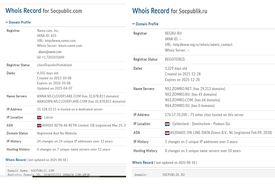The width and height of the screenshot is (275, 184).
Task: Click the URL http://www.name.com registrar text
Action: [56, 41]
